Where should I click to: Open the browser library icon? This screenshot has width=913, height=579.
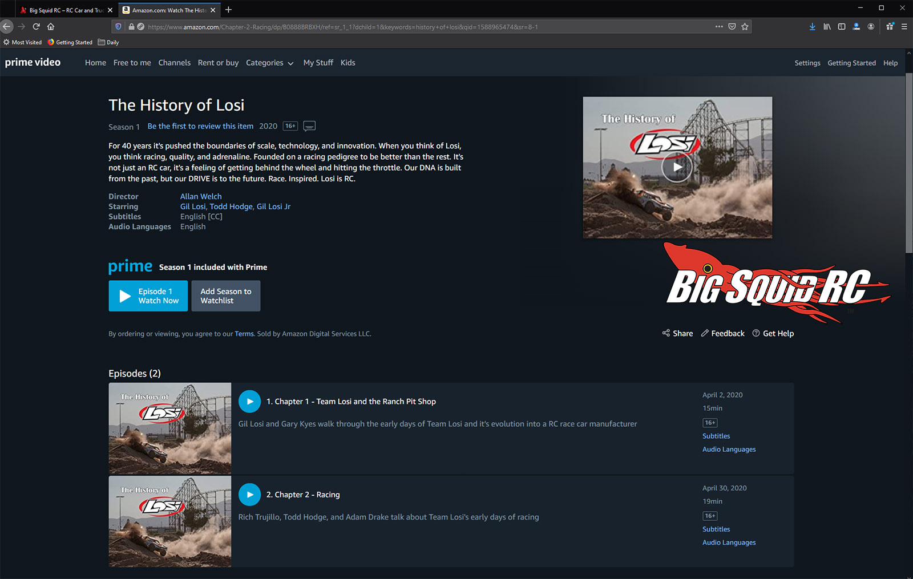pos(827,26)
